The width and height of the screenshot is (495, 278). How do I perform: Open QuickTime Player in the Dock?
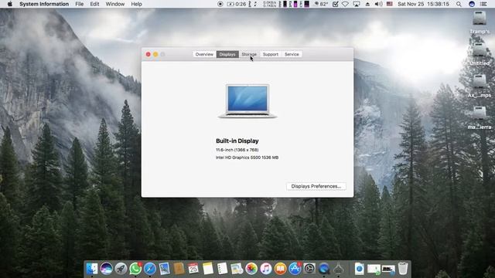324,269
